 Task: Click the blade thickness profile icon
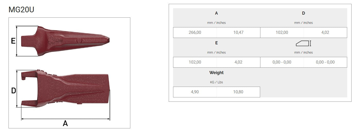point(303,43)
